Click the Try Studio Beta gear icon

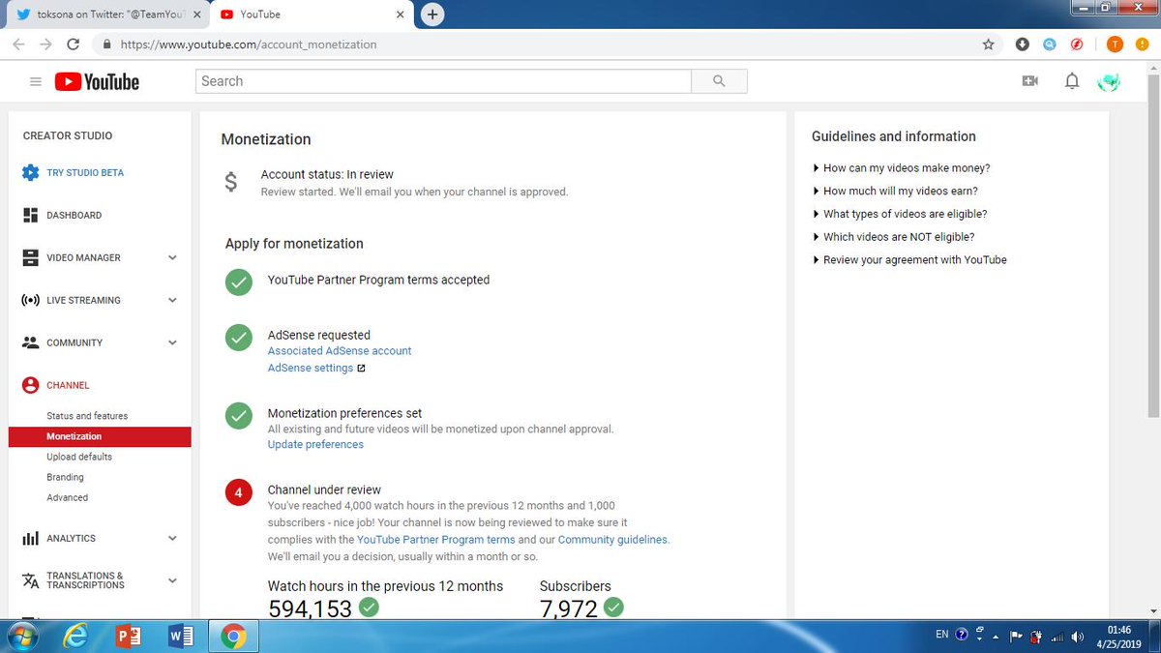tap(30, 173)
